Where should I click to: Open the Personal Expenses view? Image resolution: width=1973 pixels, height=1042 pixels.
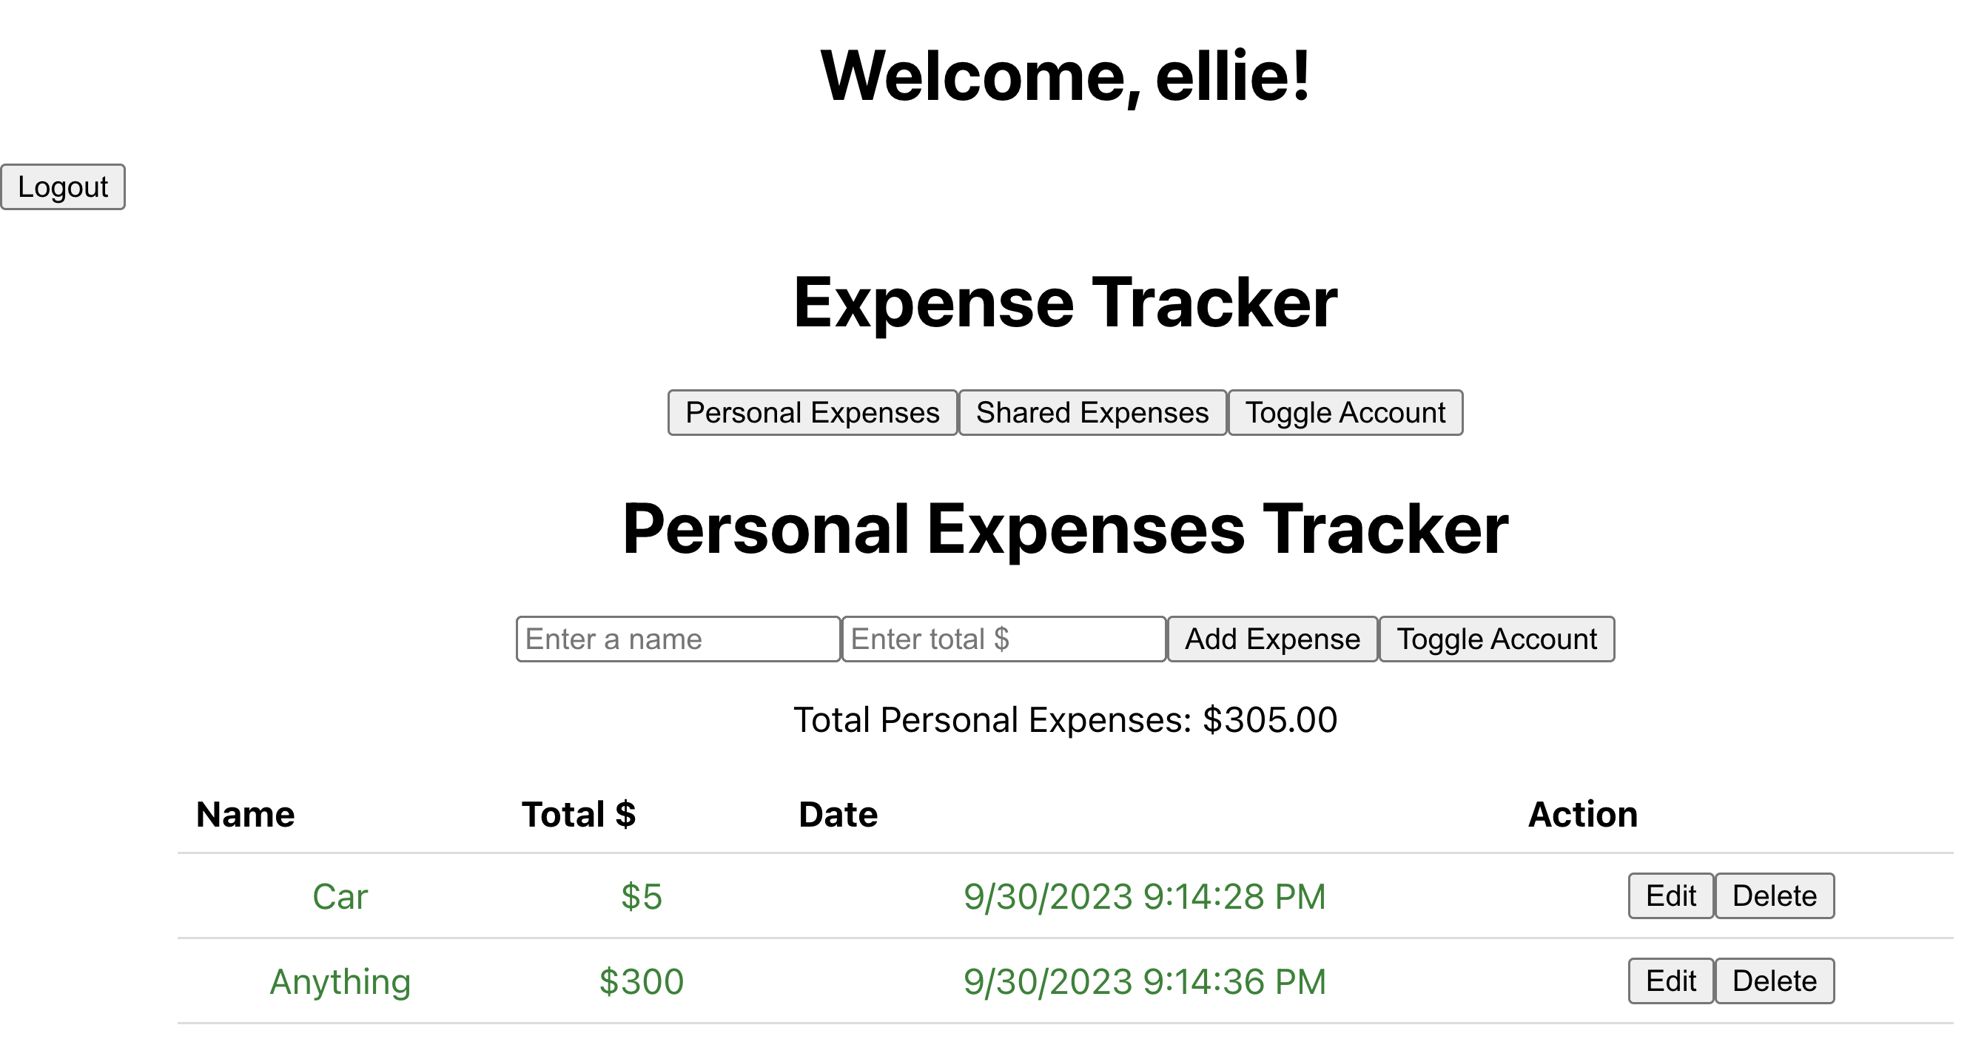812,412
